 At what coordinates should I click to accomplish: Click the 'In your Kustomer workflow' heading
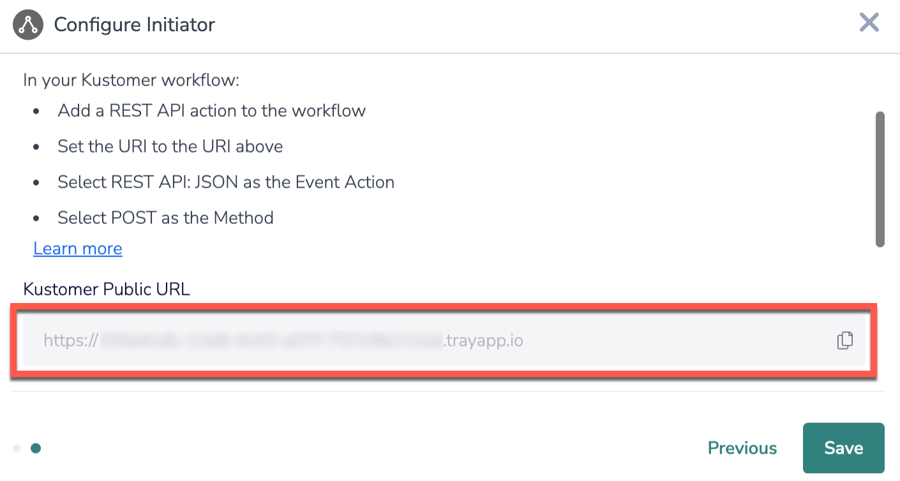(x=131, y=80)
